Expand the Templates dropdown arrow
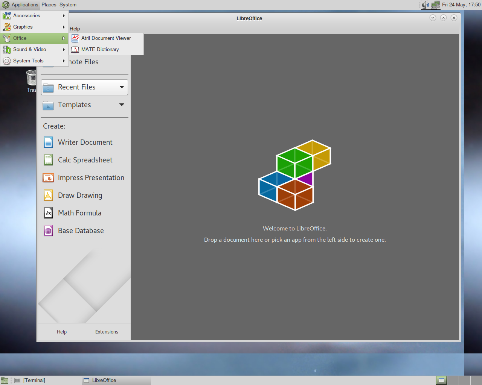The width and height of the screenshot is (482, 385). point(122,105)
